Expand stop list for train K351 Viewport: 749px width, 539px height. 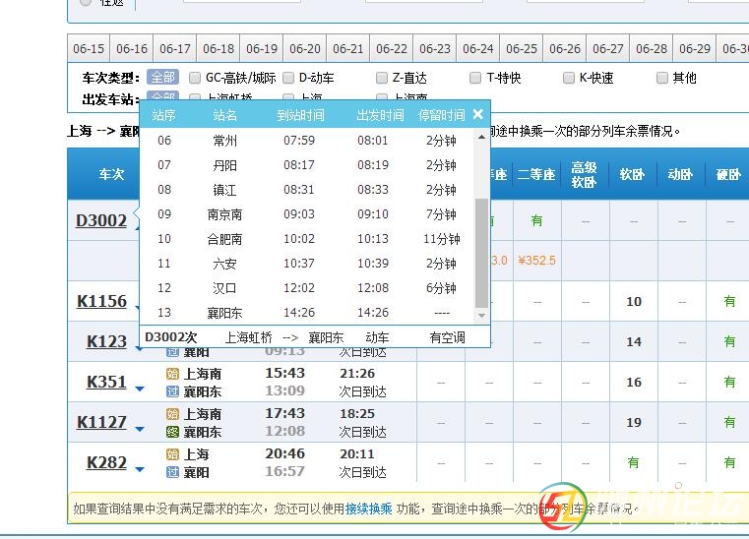(x=140, y=389)
